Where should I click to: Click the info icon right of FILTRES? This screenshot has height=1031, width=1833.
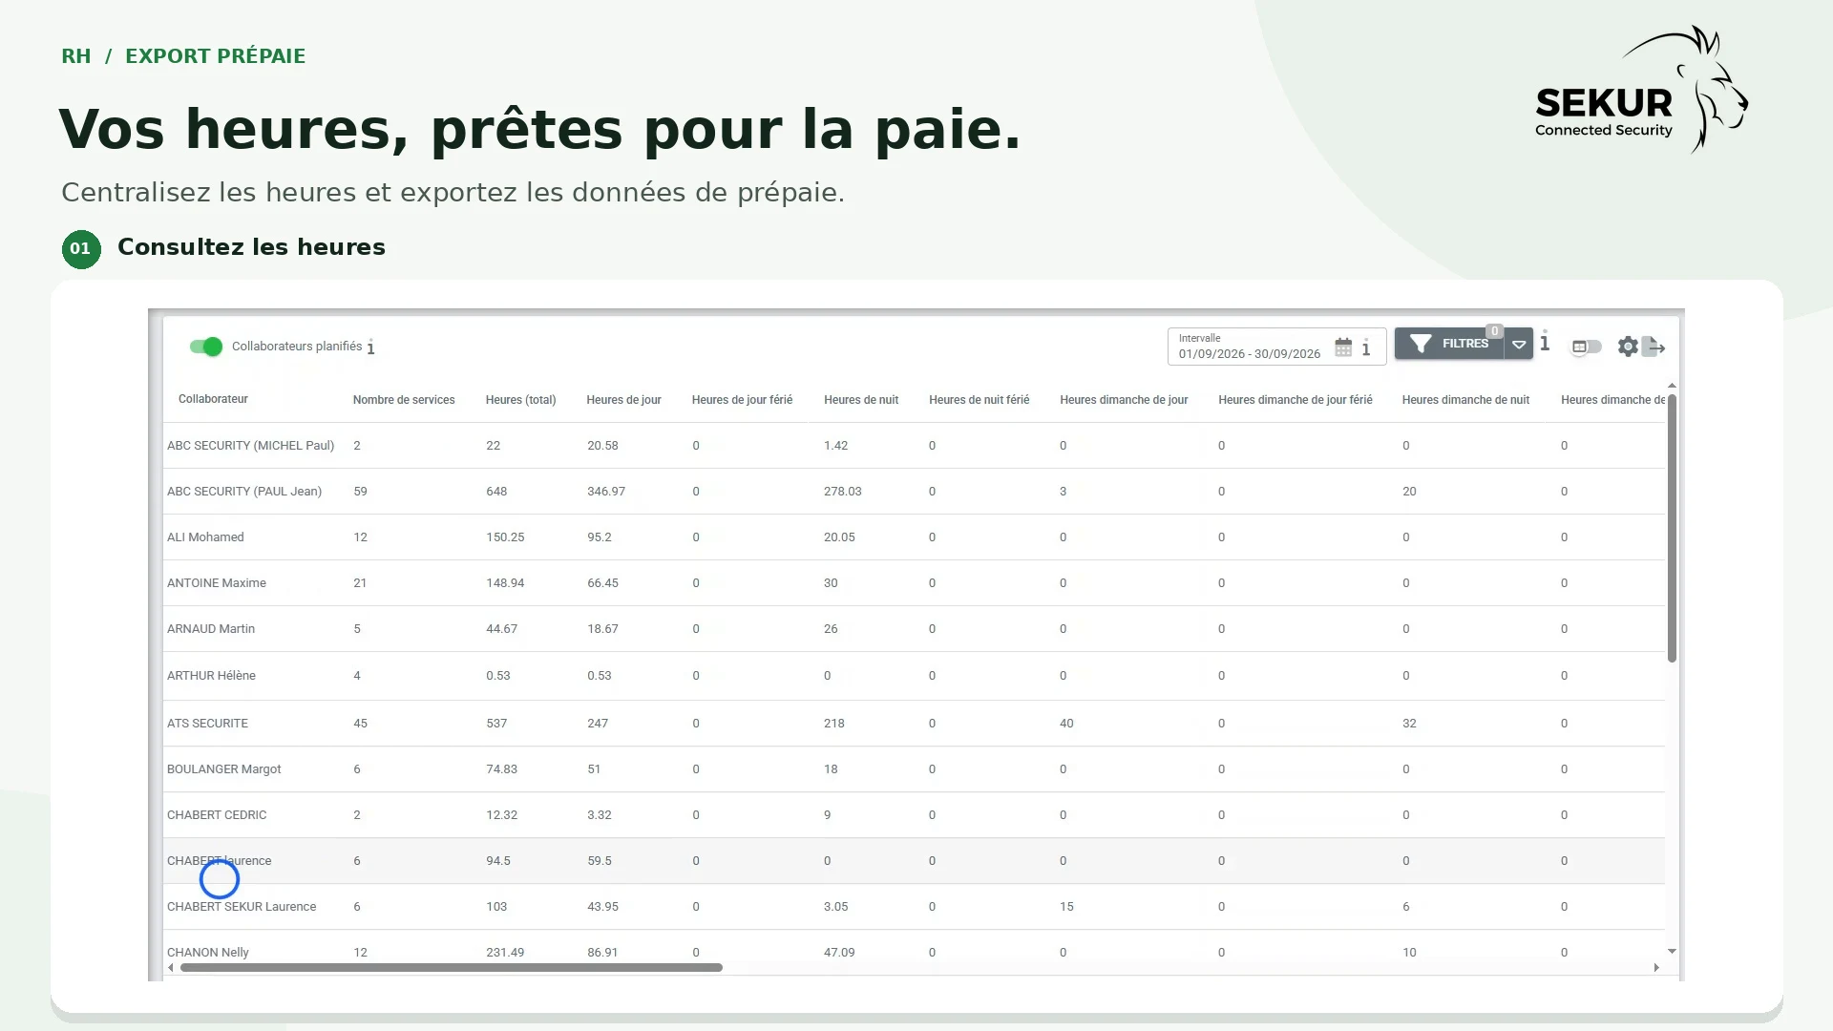pyautogui.click(x=1545, y=342)
